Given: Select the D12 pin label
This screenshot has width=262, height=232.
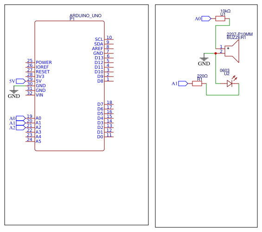Looking at the screenshot, I should click(99, 63).
